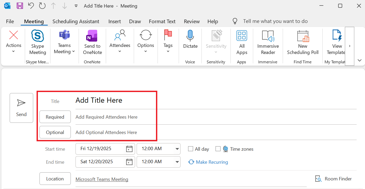Switch to the Scheduling Assistant tab
Screen dimensions: 365x189
[x=76, y=21]
